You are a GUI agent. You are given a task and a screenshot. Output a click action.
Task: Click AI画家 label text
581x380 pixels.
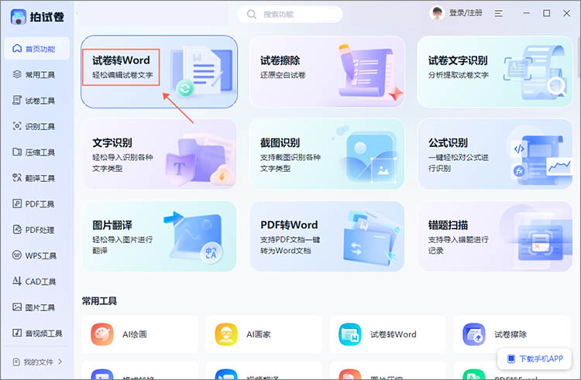(259, 334)
